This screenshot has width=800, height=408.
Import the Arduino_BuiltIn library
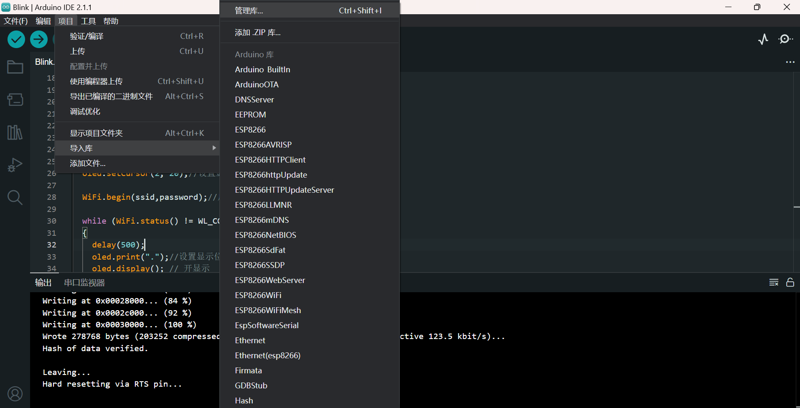310,69
